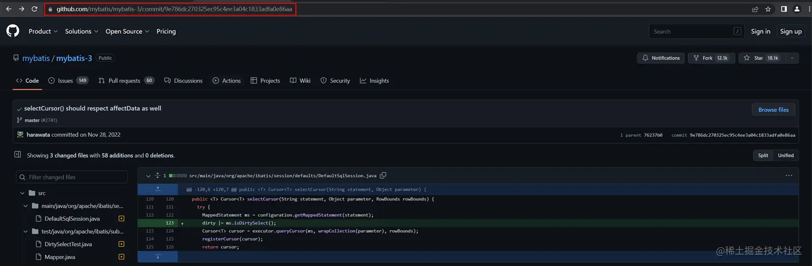Toggle the file tree sidebar icon
The width and height of the screenshot is (812, 266).
18,154
